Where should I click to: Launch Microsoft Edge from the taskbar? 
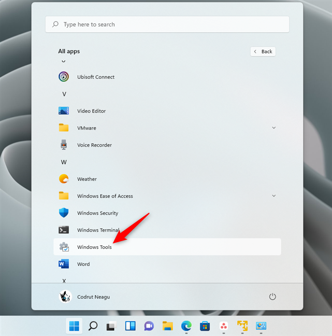pos(186,326)
